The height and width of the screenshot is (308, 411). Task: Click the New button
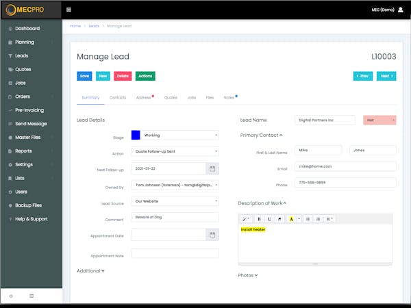(103, 76)
